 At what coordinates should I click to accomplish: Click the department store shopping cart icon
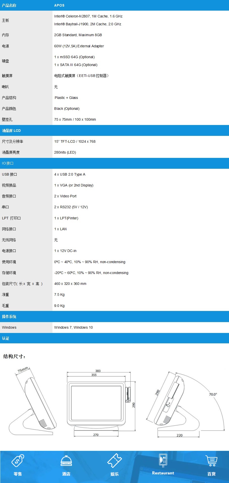coord(211,460)
